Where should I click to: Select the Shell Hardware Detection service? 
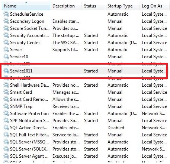click(85, 85)
